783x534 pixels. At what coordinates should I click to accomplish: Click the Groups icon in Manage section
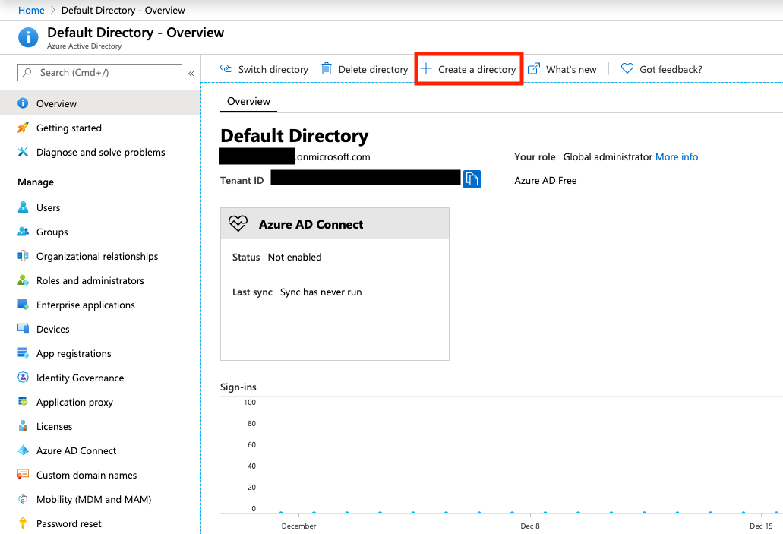pyautogui.click(x=23, y=232)
